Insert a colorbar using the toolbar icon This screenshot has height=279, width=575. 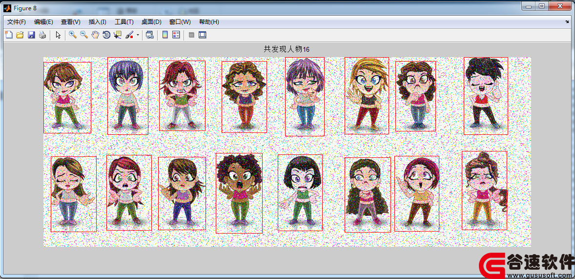pyautogui.click(x=165, y=35)
